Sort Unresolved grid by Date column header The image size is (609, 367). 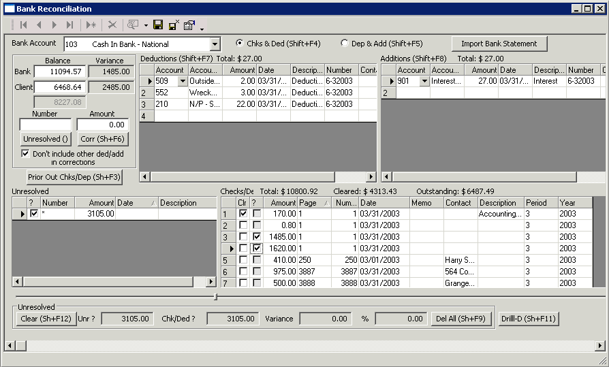137,203
